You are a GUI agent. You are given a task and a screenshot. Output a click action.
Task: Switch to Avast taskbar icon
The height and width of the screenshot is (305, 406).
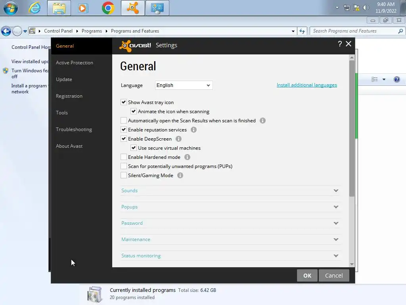pos(132,8)
